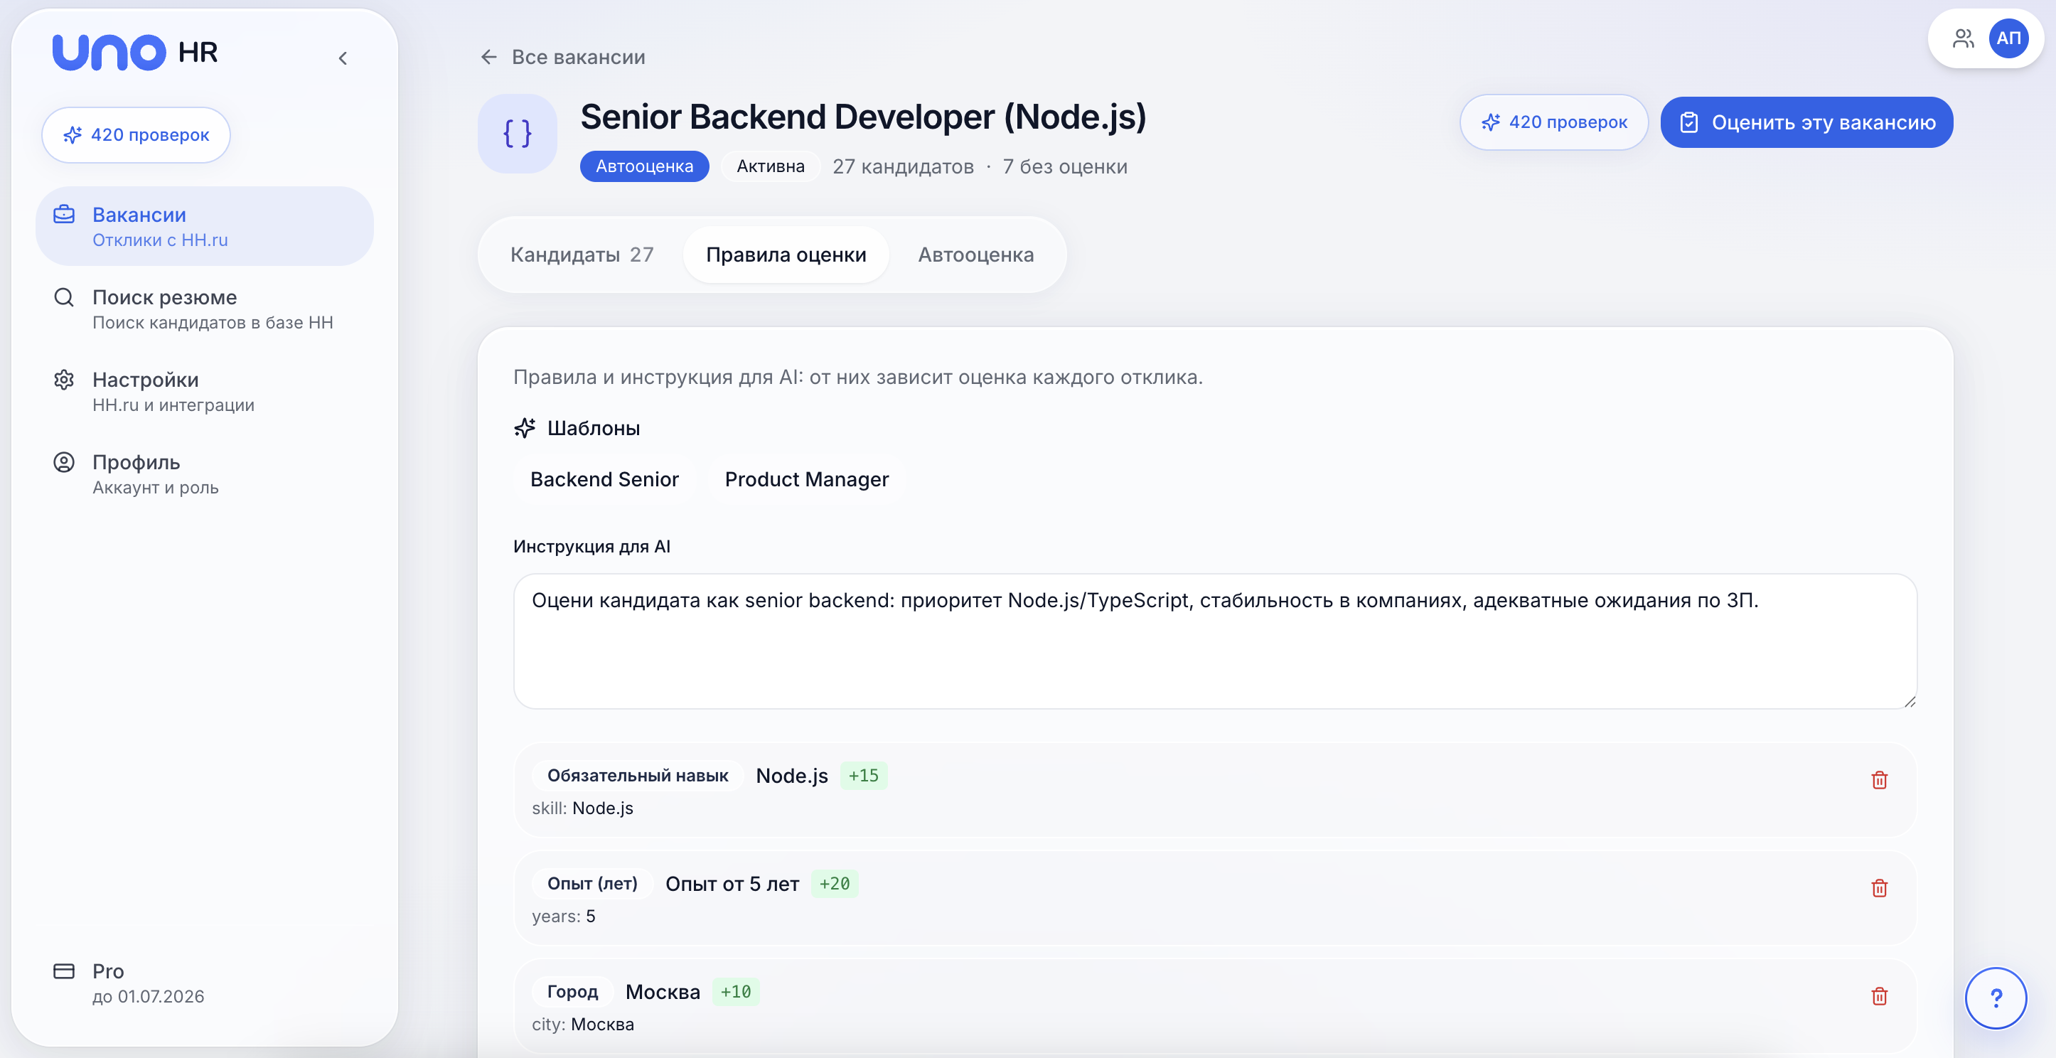The height and width of the screenshot is (1058, 2056).
Task: Apply the Product Manager template
Action: [806, 479]
